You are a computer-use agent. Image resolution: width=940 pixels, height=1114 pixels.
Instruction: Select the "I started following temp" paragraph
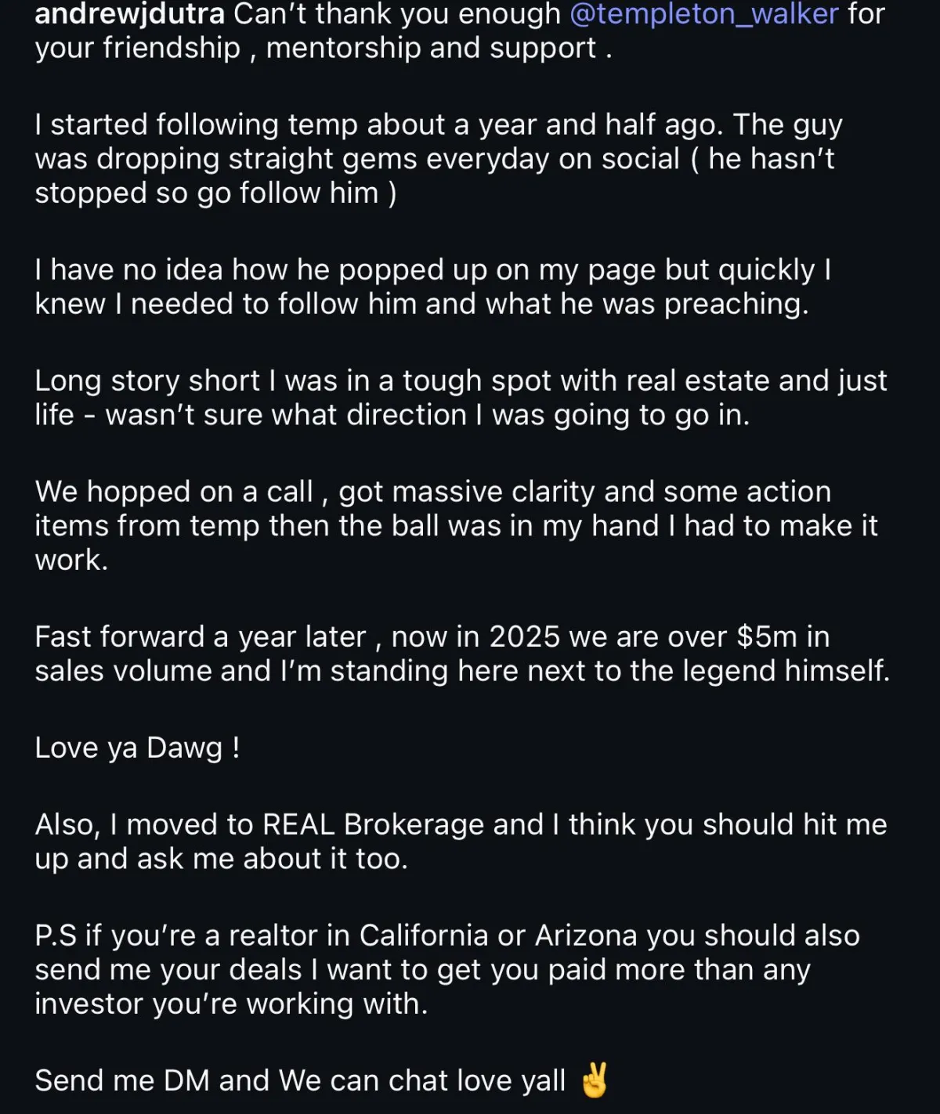pos(439,159)
